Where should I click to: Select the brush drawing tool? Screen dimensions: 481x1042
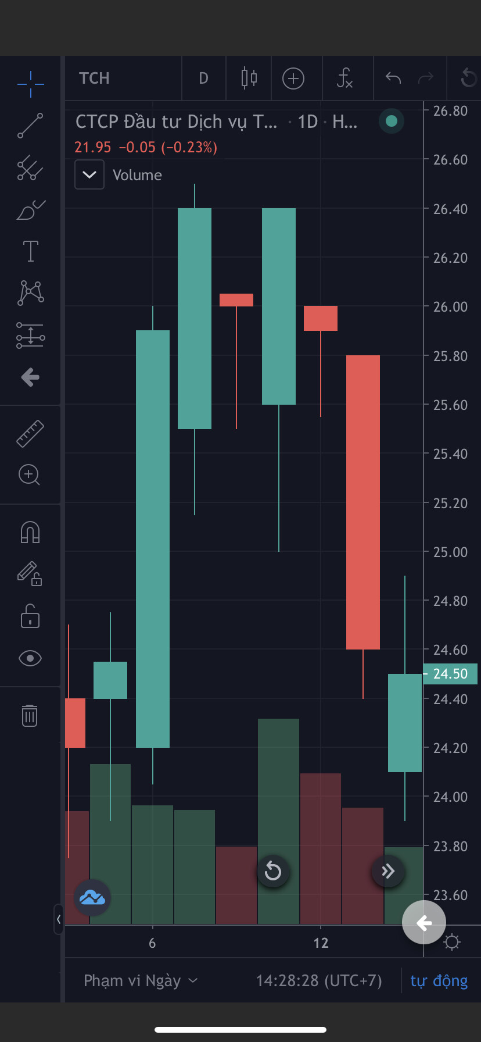click(x=30, y=210)
